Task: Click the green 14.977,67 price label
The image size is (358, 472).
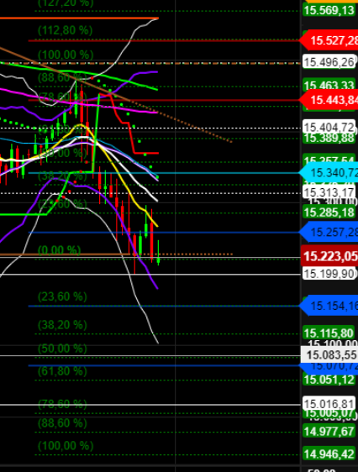Action: click(329, 432)
